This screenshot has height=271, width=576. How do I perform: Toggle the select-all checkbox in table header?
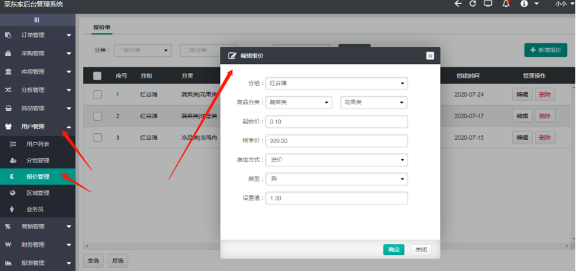tap(97, 76)
